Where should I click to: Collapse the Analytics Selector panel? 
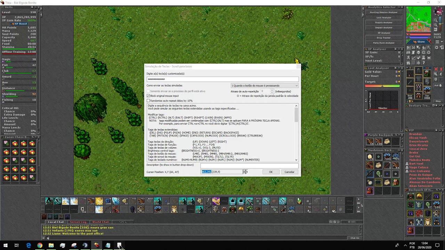pos(399,7)
